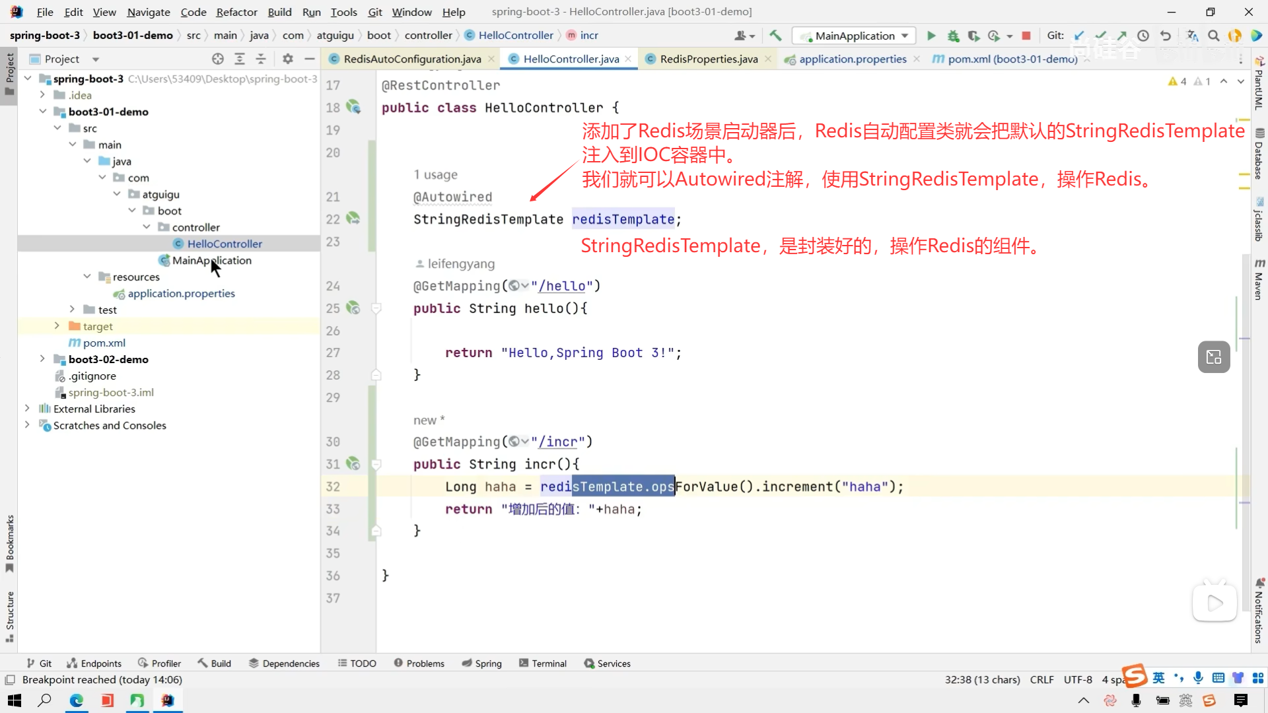Screen dimensions: 1268x713
Task: Click Git update project arrow
Action: [x=1079, y=36]
